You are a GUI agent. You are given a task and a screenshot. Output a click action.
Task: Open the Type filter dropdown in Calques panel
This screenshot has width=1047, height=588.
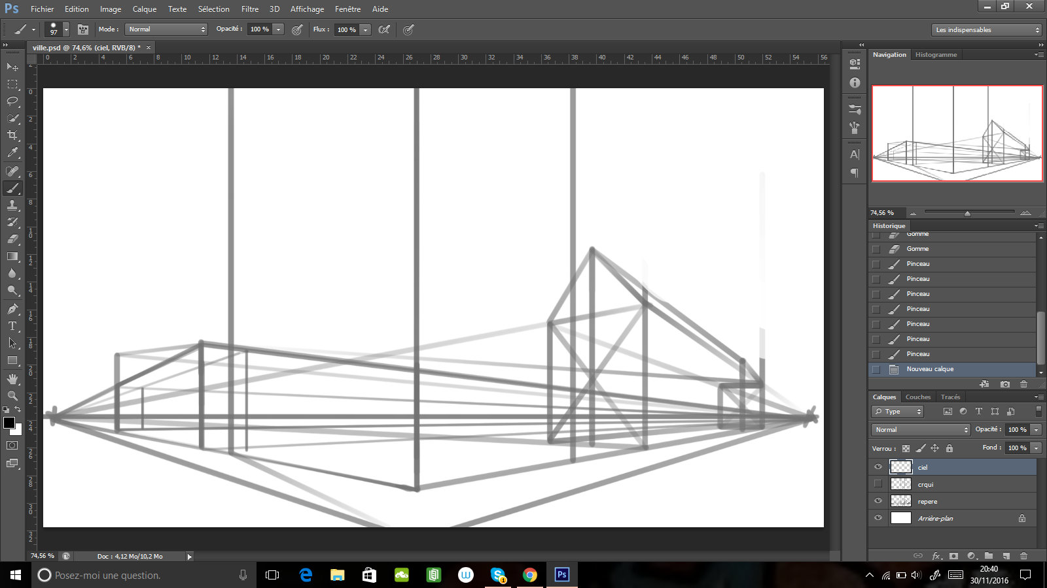click(x=896, y=411)
